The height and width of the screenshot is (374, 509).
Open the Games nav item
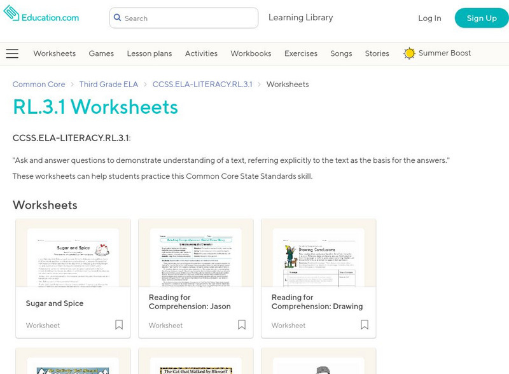coord(101,53)
